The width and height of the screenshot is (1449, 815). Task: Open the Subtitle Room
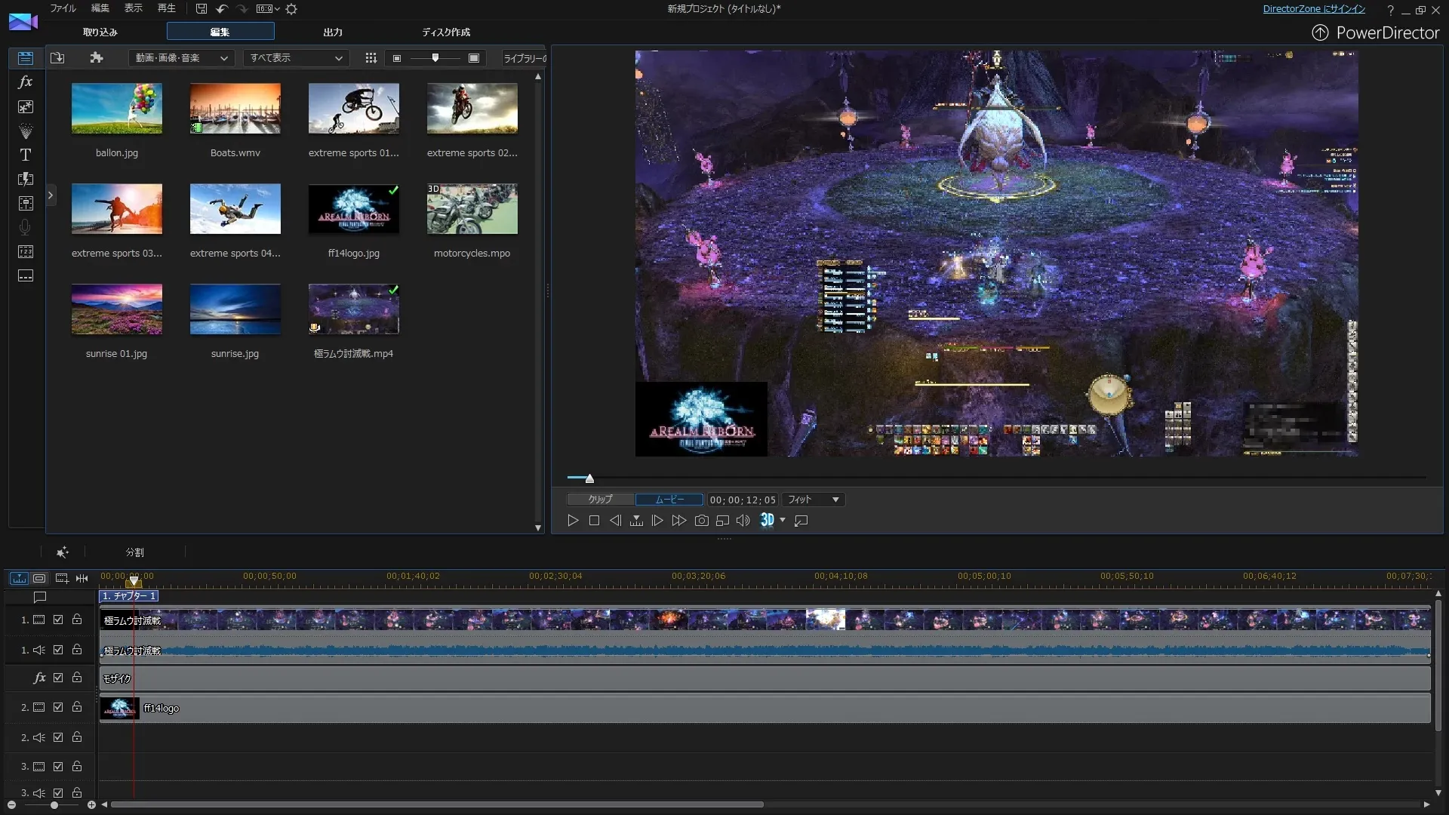tap(25, 275)
